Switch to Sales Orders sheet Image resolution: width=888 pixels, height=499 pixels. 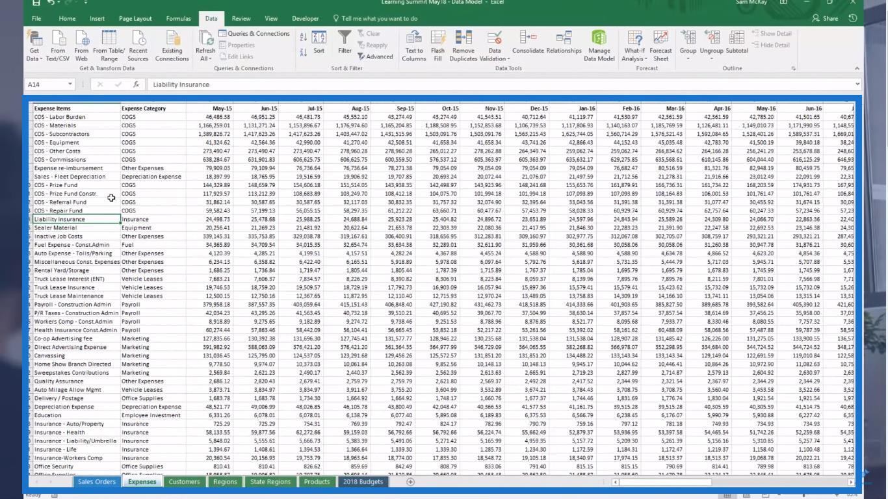click(97, 482)
